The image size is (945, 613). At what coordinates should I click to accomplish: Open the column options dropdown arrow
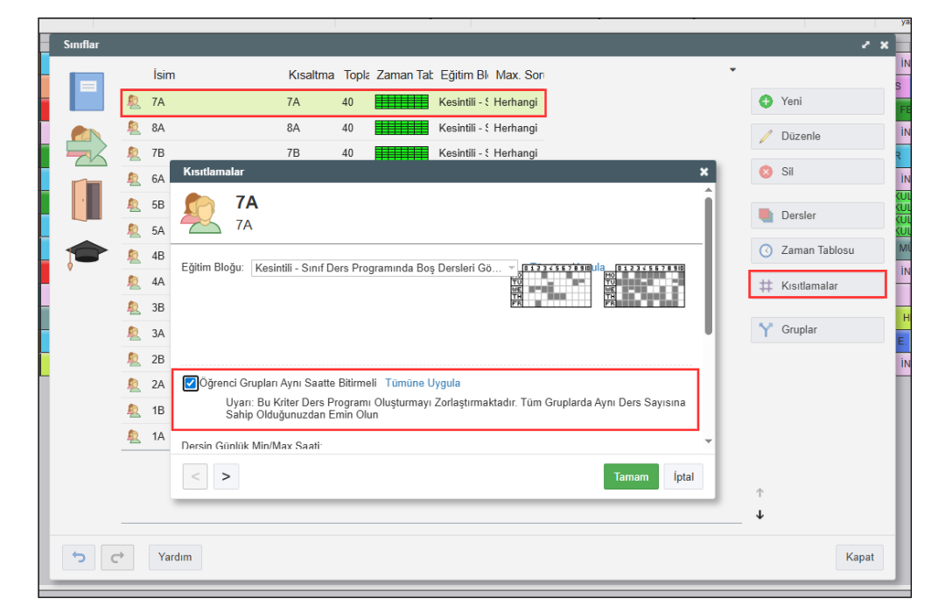tap(733, 70)
